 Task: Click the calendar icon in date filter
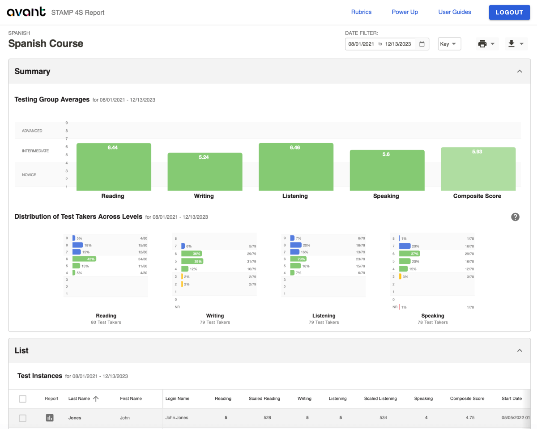422,44
